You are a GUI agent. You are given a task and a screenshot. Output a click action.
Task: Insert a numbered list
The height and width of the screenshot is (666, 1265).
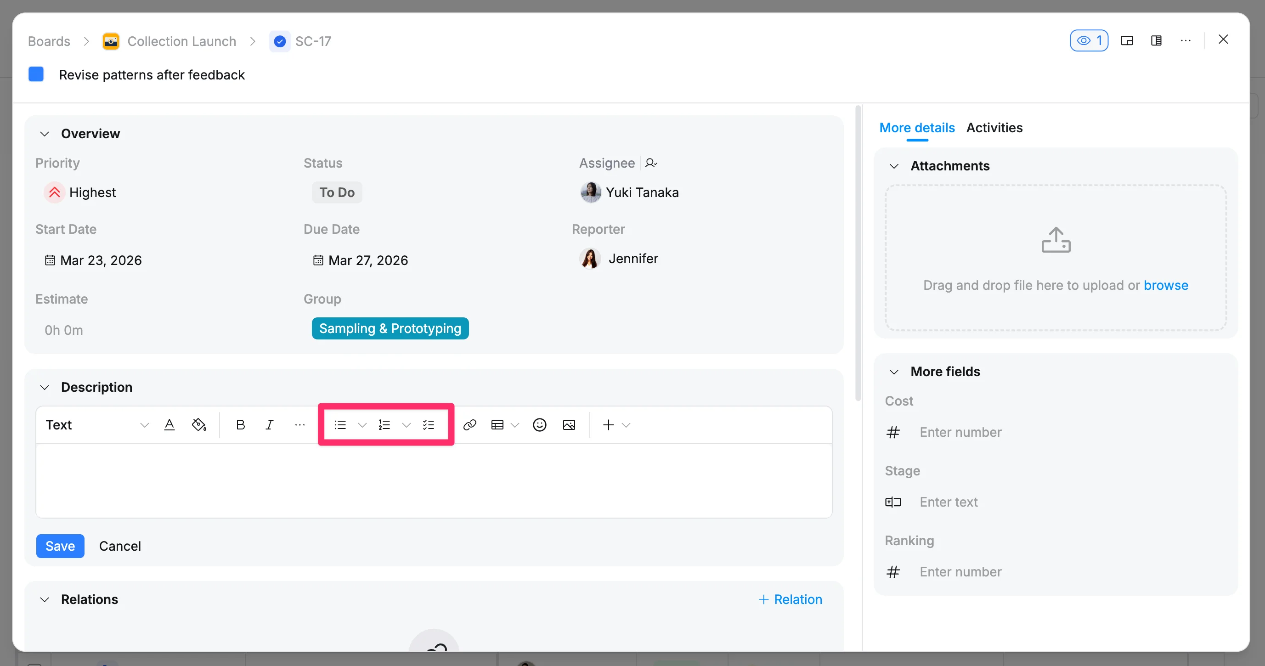pyautogui.click(x=384, y=425)
